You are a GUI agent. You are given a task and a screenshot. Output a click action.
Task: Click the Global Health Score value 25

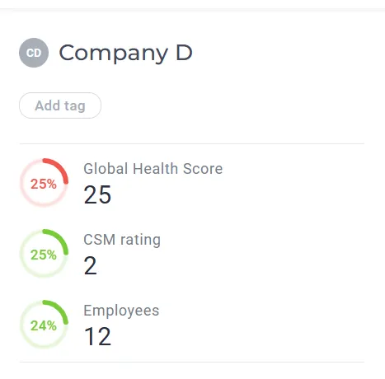(97, 194)
